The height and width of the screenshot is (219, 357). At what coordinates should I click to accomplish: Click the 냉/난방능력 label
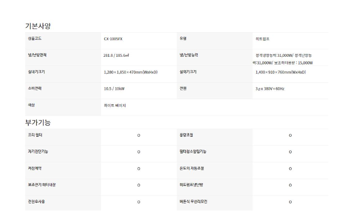188,55
